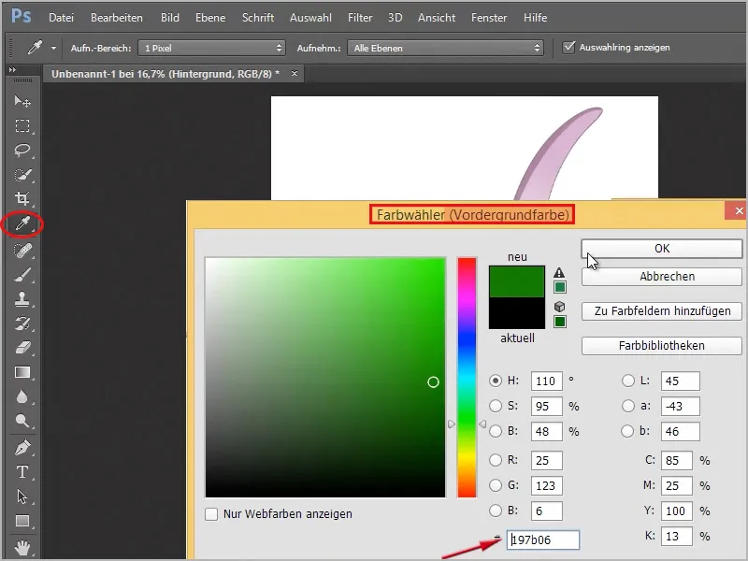
Task: Select the R red radio button
Action: (x=496, y=460)
